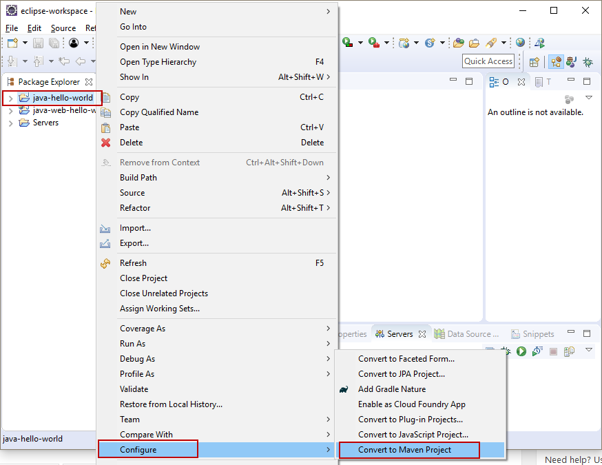Open the Servers view menu dropdown arrow
The width and height of the screenshot is (602, 465).
tap(589, 350)
